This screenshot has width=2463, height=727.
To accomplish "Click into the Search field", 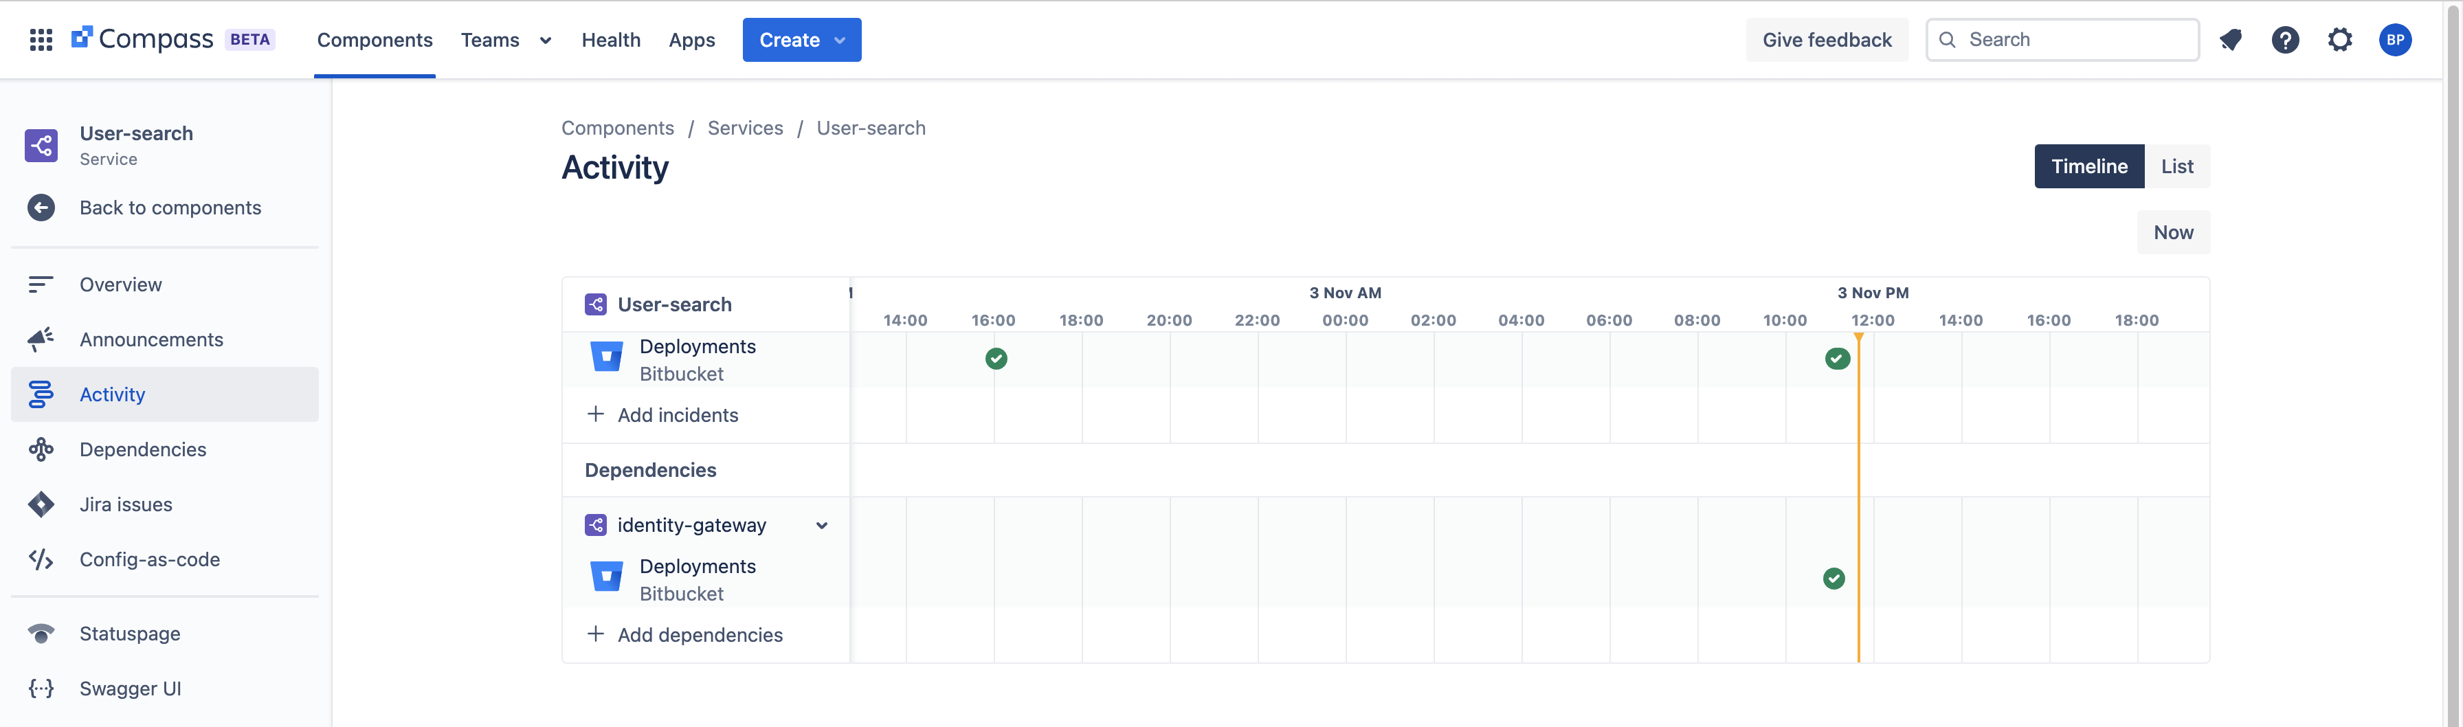I will (2075, 40).
